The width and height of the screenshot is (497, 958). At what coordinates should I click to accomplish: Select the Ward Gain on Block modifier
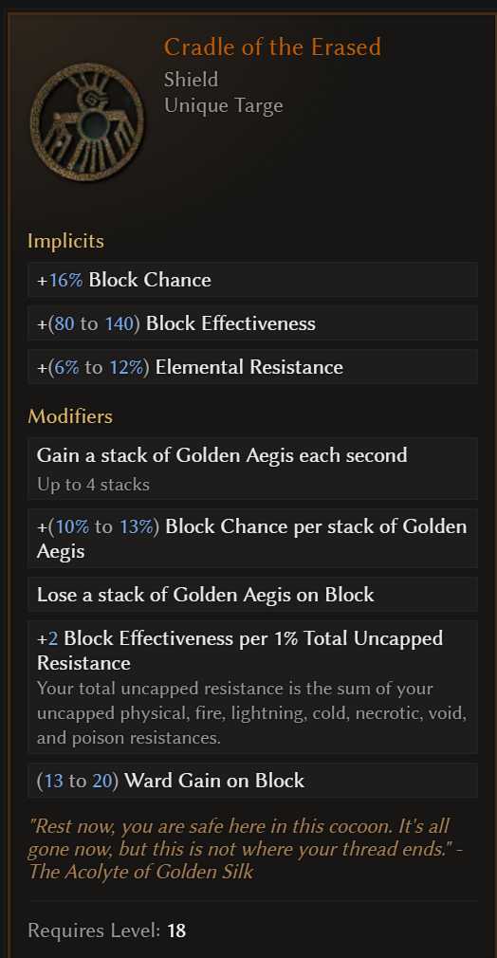(x=252, y=781)
